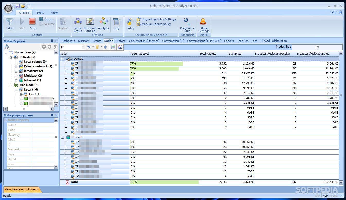
Task: Open the Help dropdown menu
Action: (333, 12)
